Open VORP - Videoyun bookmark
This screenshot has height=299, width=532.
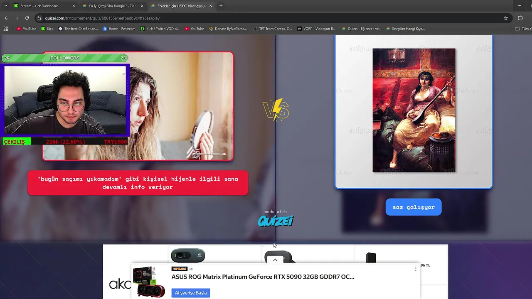pyautogui.click(x=316, y=29)
